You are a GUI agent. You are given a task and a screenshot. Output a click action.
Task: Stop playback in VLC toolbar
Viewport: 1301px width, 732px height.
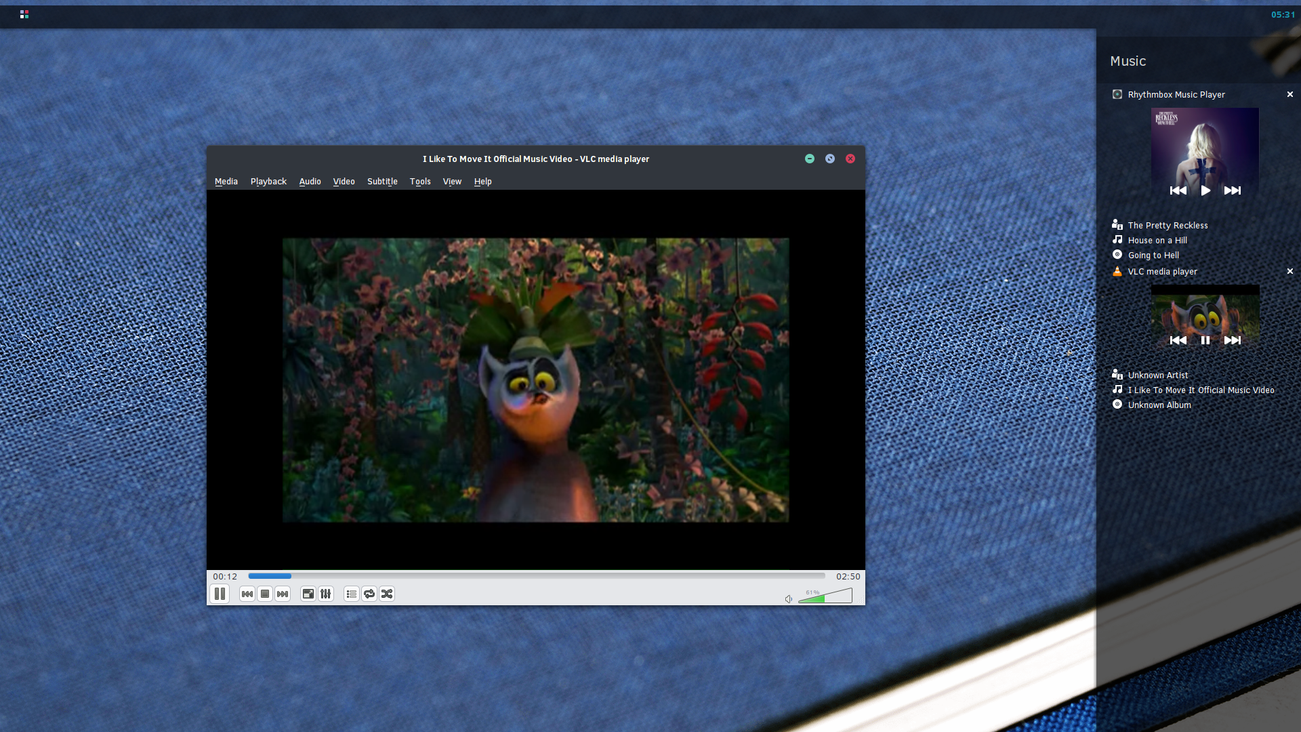coord(265,594)
